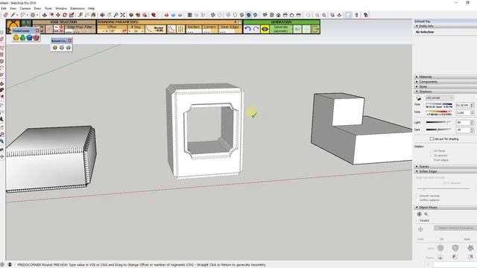Select the Move tool

coord(58,15)
